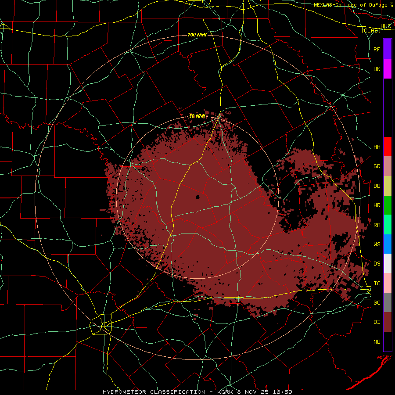Click the '[CLAS]' units label
Screen dimensions: 395x395
371,30
